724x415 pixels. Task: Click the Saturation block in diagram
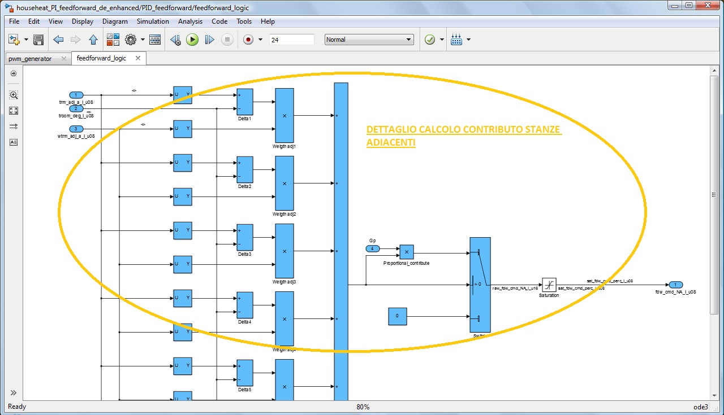click(549, 285)
